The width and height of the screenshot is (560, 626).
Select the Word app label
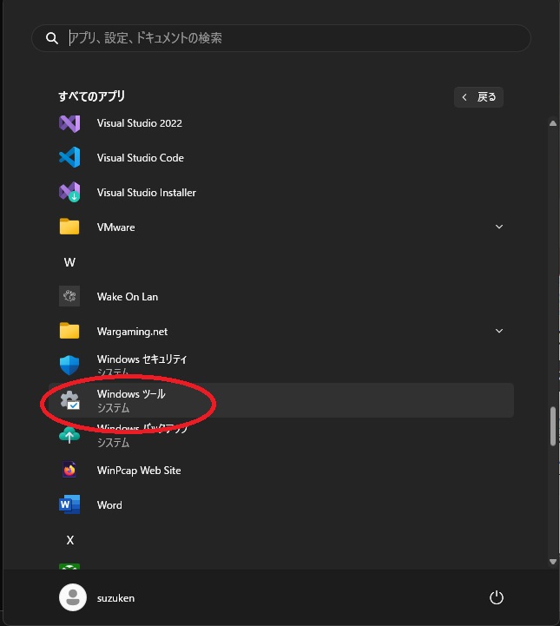pyautogui.click(x=109, y=505)
